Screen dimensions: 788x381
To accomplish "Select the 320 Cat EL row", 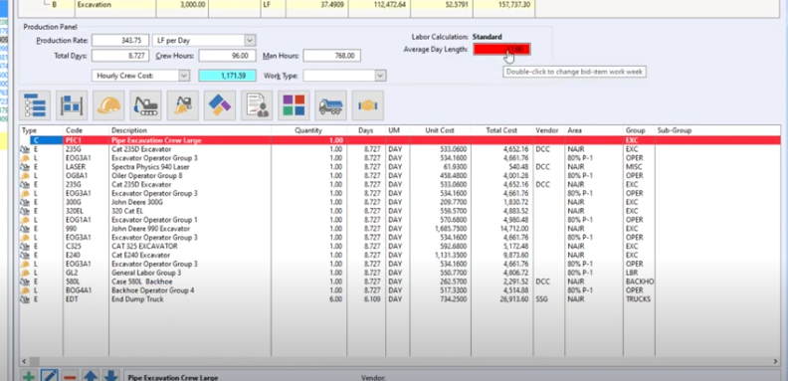I will click(400, 211).
